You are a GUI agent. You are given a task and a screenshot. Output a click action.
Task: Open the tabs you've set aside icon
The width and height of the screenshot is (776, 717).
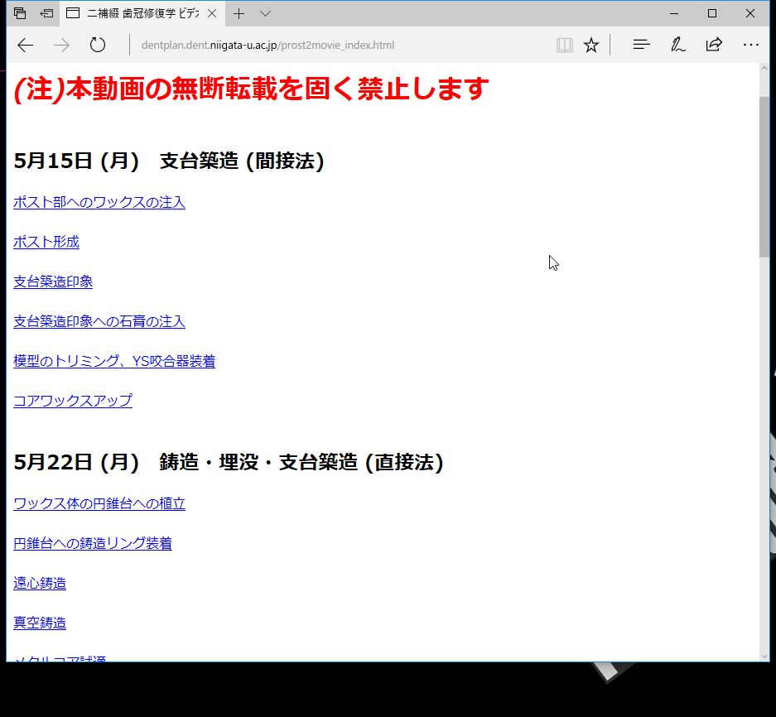(x=20, y=13)
